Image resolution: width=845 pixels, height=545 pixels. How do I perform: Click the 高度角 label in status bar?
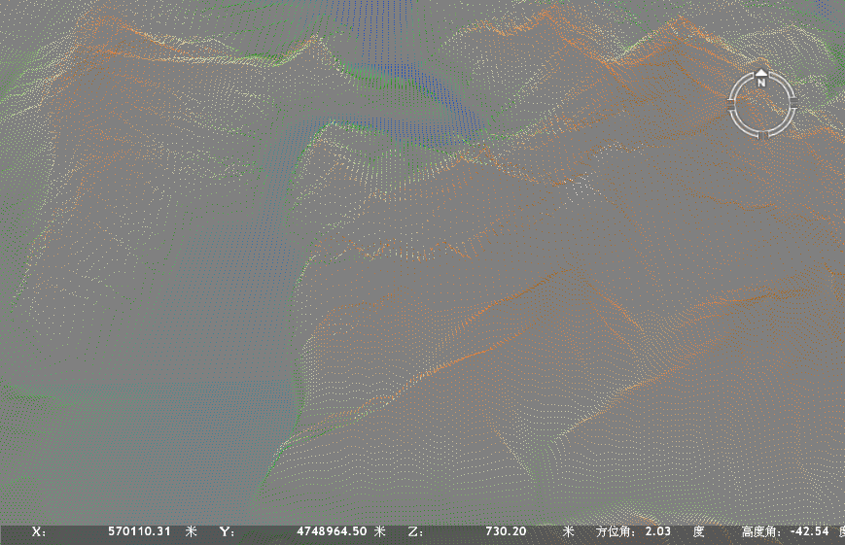pos(759,531)
